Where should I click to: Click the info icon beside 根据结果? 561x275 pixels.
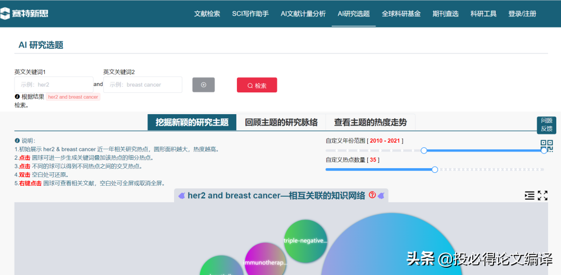click(x=17, y=97)
